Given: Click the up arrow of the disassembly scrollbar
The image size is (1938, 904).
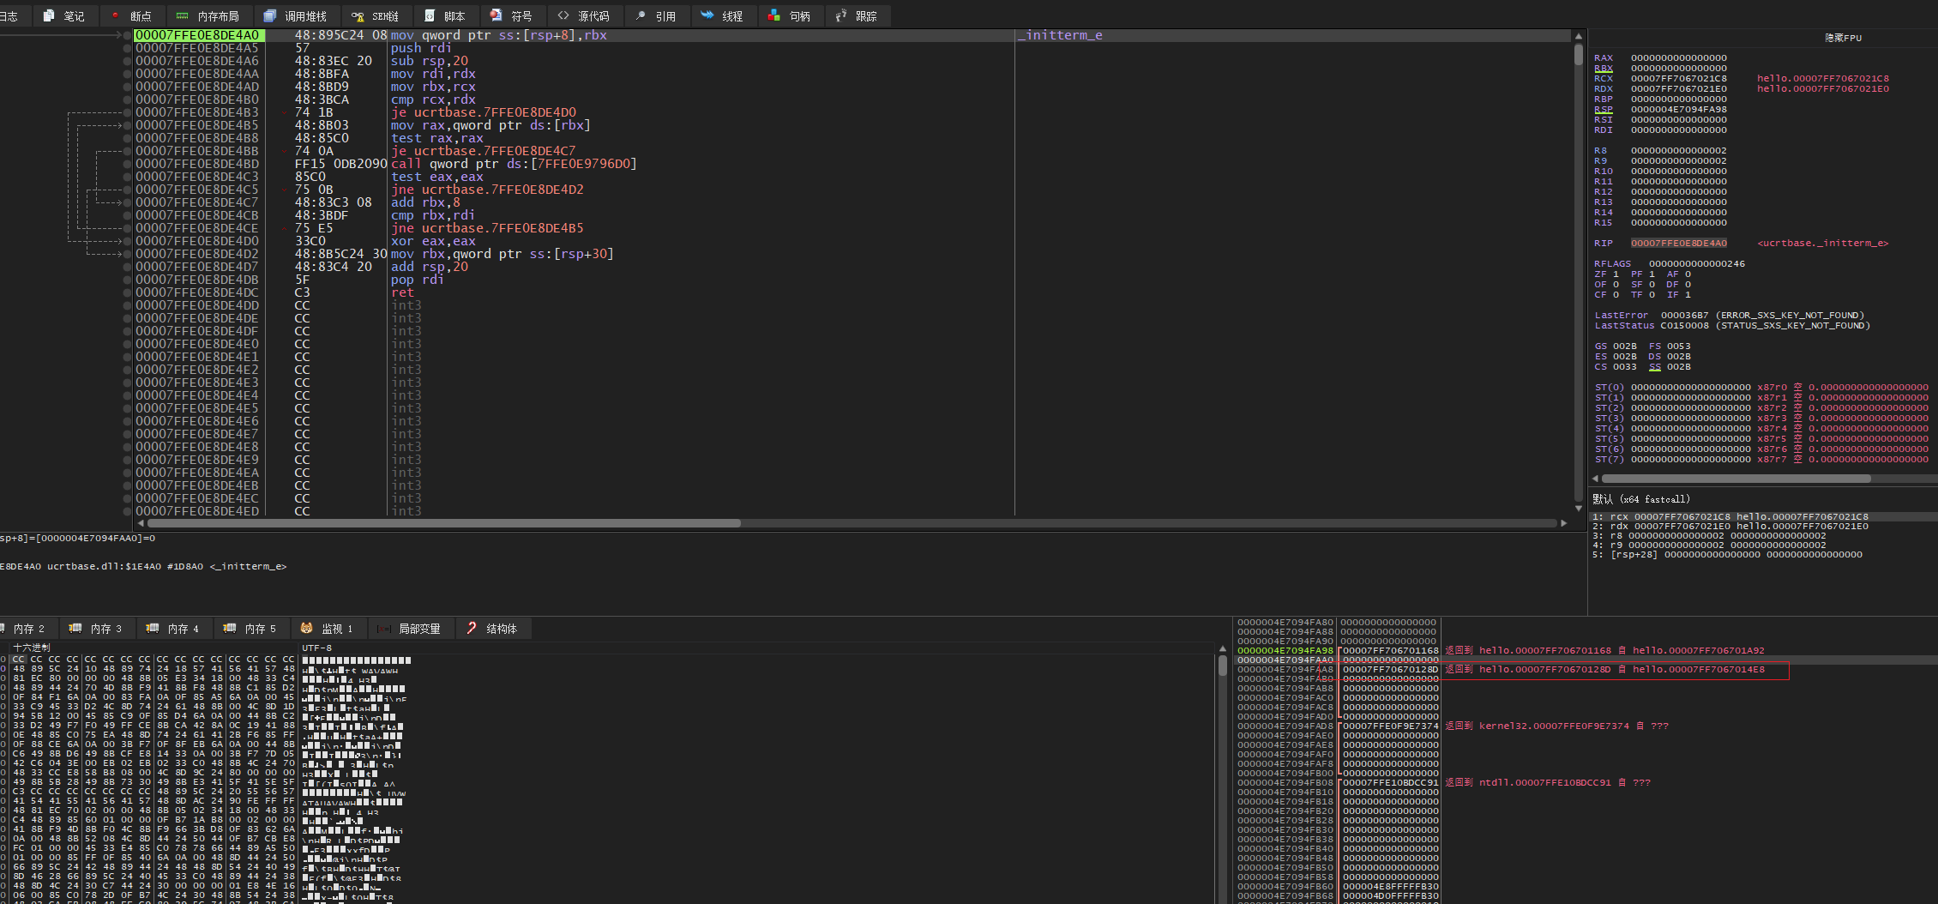Looking at the screenshot, I should click(x=1578, y=35).
